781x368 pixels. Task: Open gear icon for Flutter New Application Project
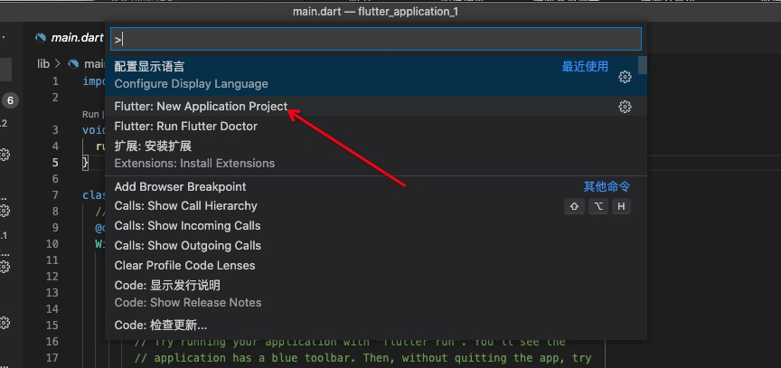click(625, 107)
